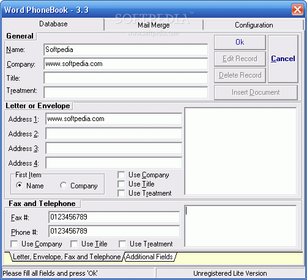Click the Insert Document button
This screenshot has height=280, width=307.
click(x=256, y=92)
